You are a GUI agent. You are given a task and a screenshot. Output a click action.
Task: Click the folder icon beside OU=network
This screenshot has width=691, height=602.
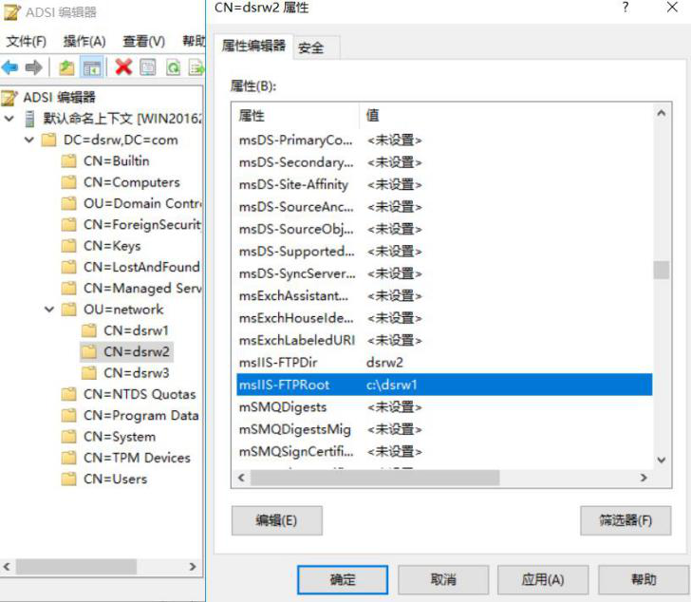coord(68,310)
